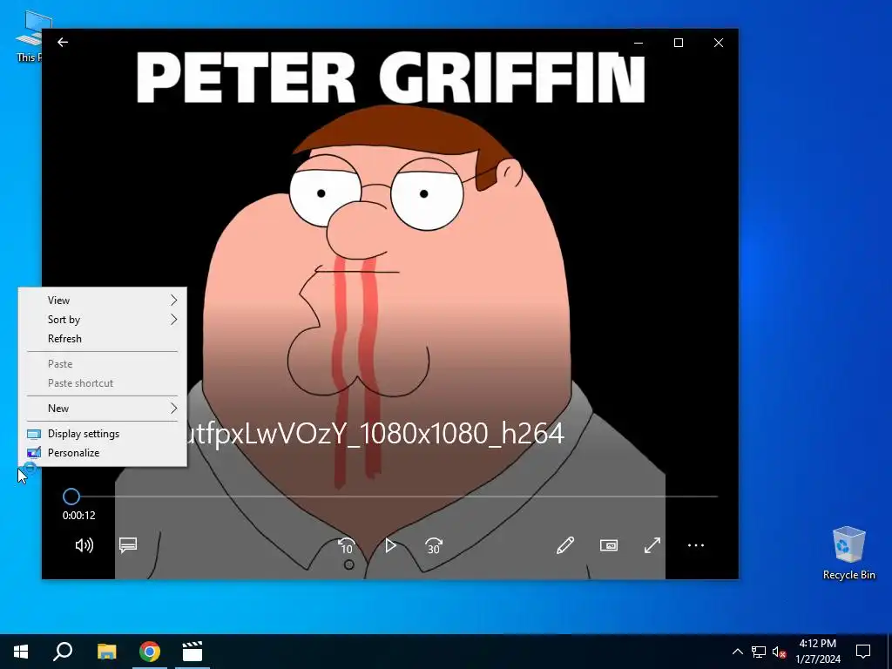Open the notification action center

point(863,652)
